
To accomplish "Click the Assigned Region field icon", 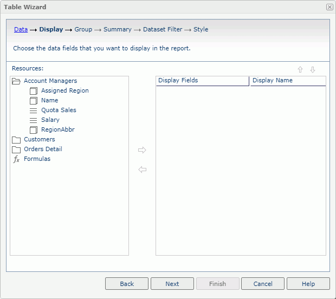I will tap(34, 91).
